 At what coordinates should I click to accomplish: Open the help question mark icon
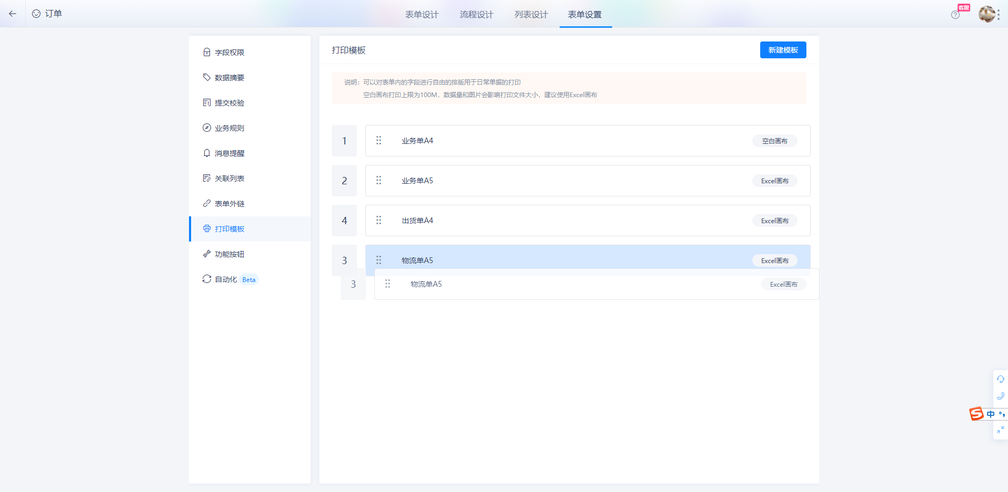tap(955, 15)
